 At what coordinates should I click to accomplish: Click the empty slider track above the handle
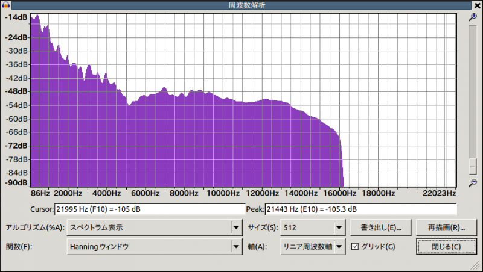tap(473, 90)
